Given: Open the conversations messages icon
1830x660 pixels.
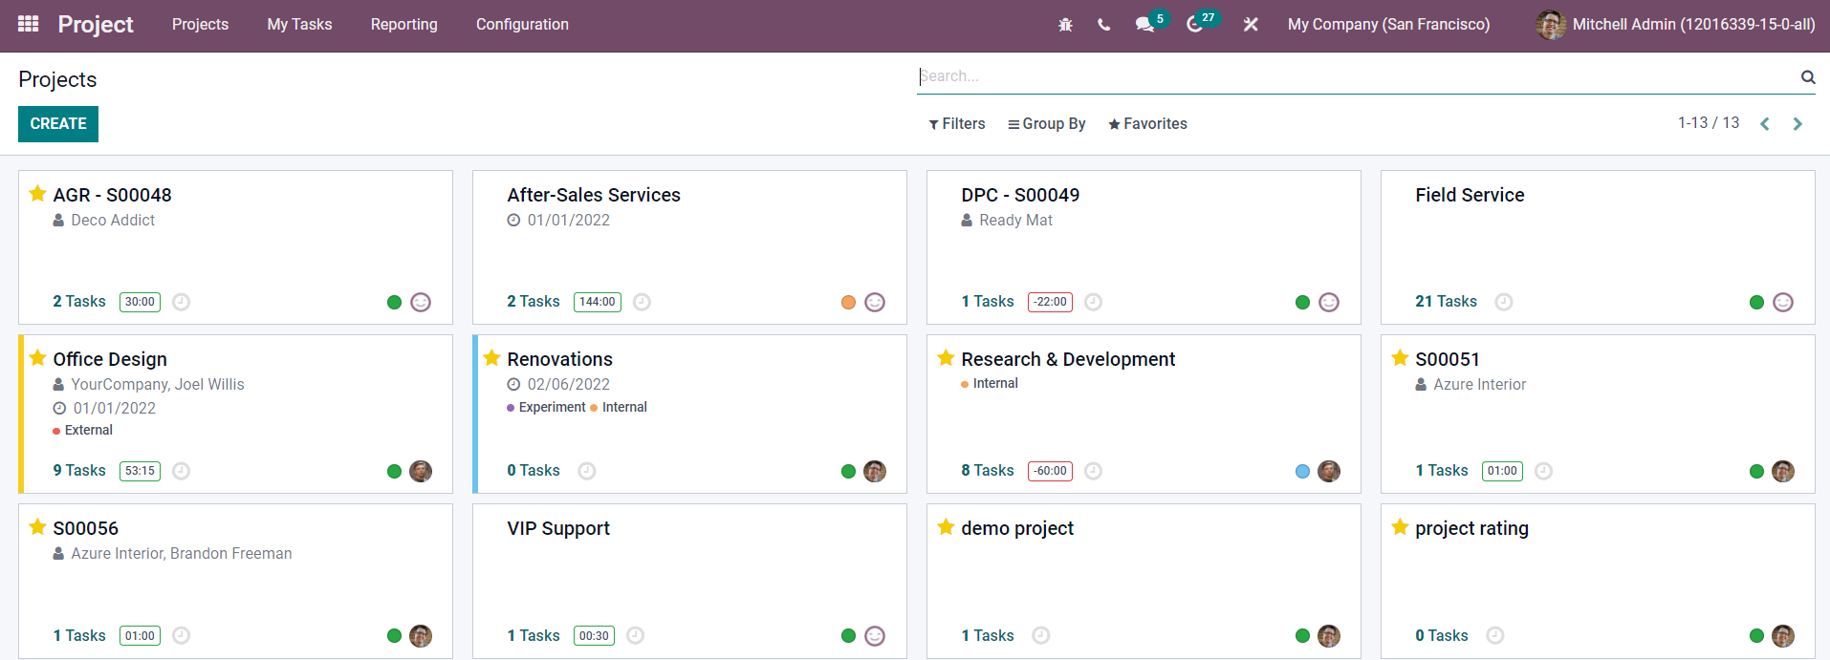Looking at the screenshot, I should click(1144, 25).
